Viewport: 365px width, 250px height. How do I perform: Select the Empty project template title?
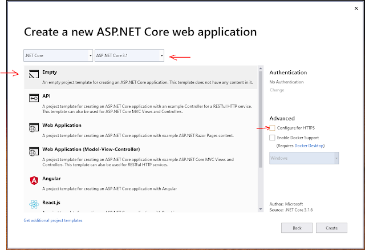coord(50,72)
